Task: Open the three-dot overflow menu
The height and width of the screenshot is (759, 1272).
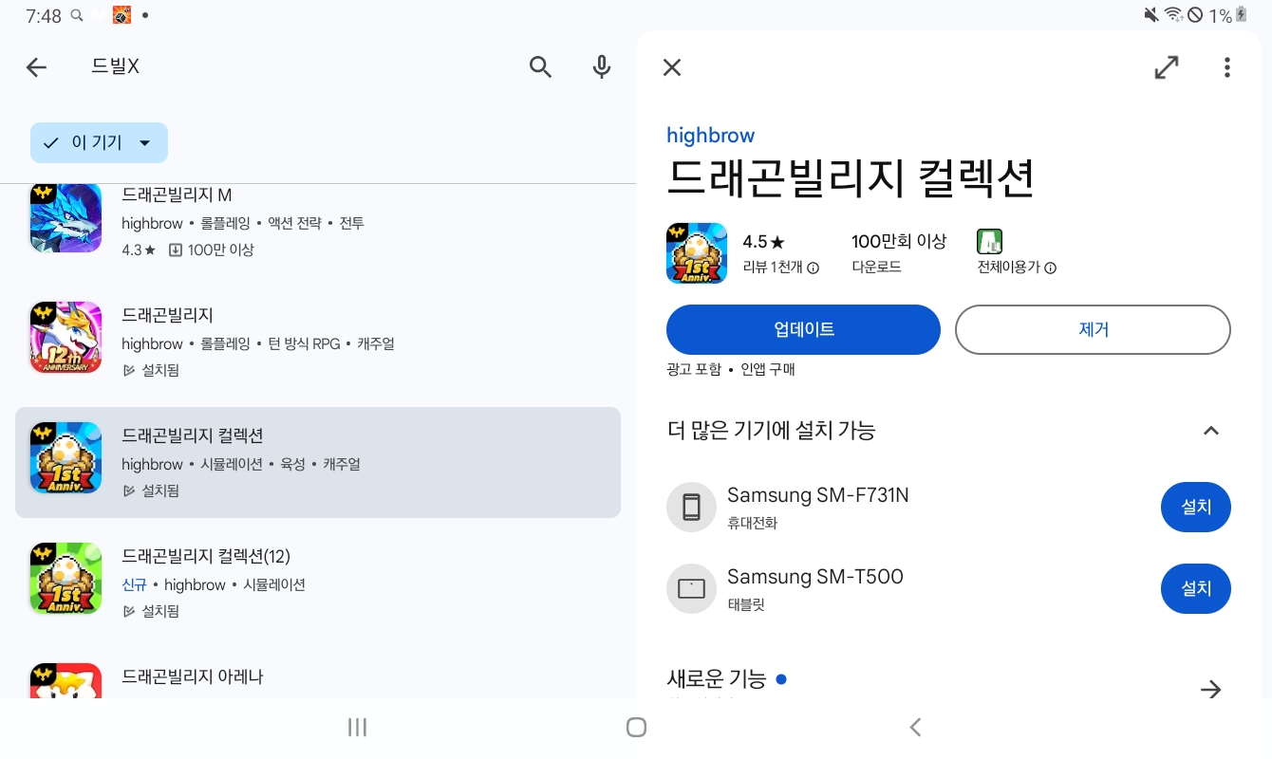Action: (1227, 67)
